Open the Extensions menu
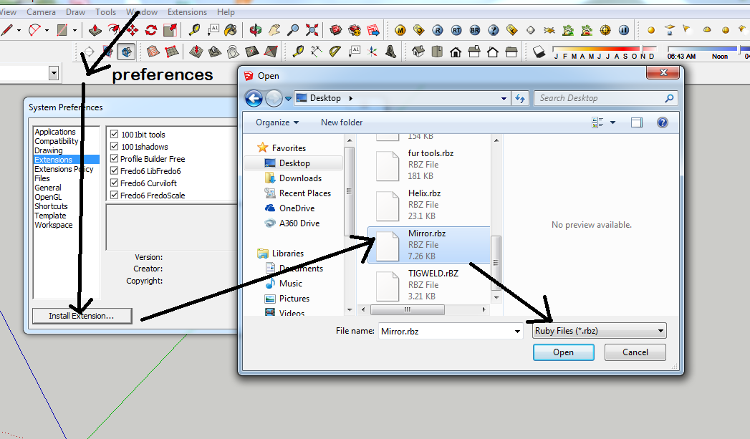This screenshot has height=439, width=750. (x=187, y=12)
